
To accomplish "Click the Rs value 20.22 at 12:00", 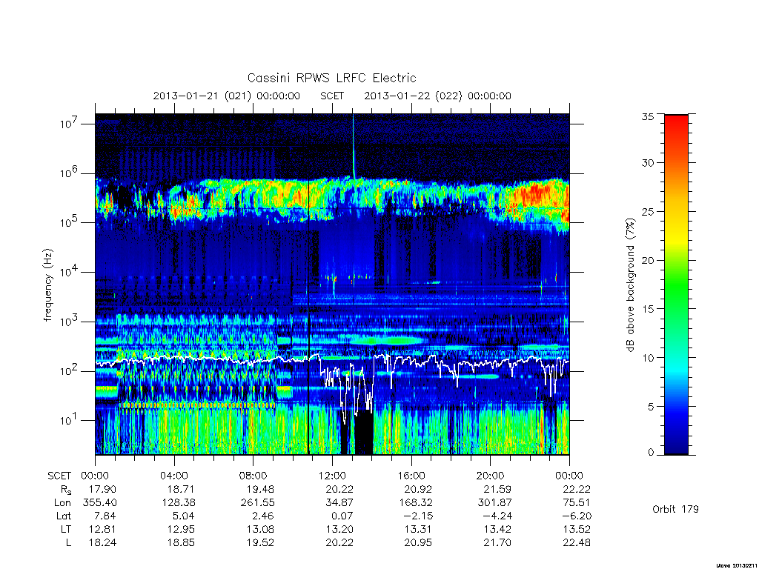I will point(339,489).
